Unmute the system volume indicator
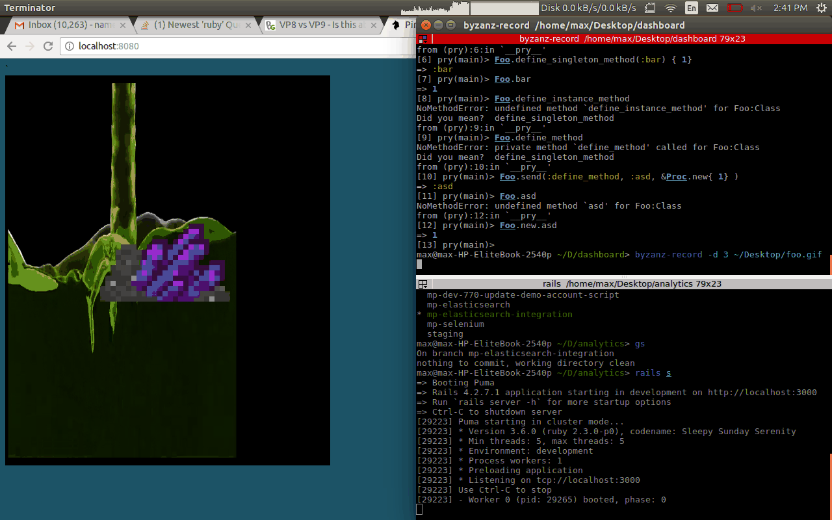The height and width of the screenshot is (520, 832). [755, 8]
